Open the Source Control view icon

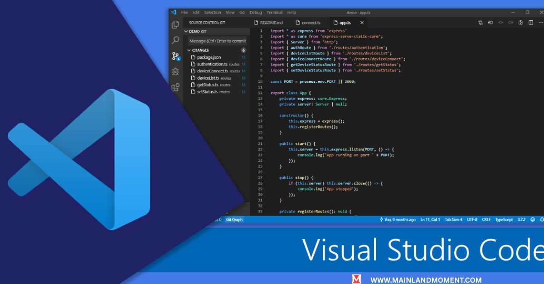tap(175, 56)
